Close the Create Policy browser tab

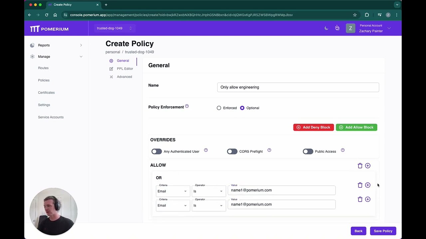pos(98,5)
